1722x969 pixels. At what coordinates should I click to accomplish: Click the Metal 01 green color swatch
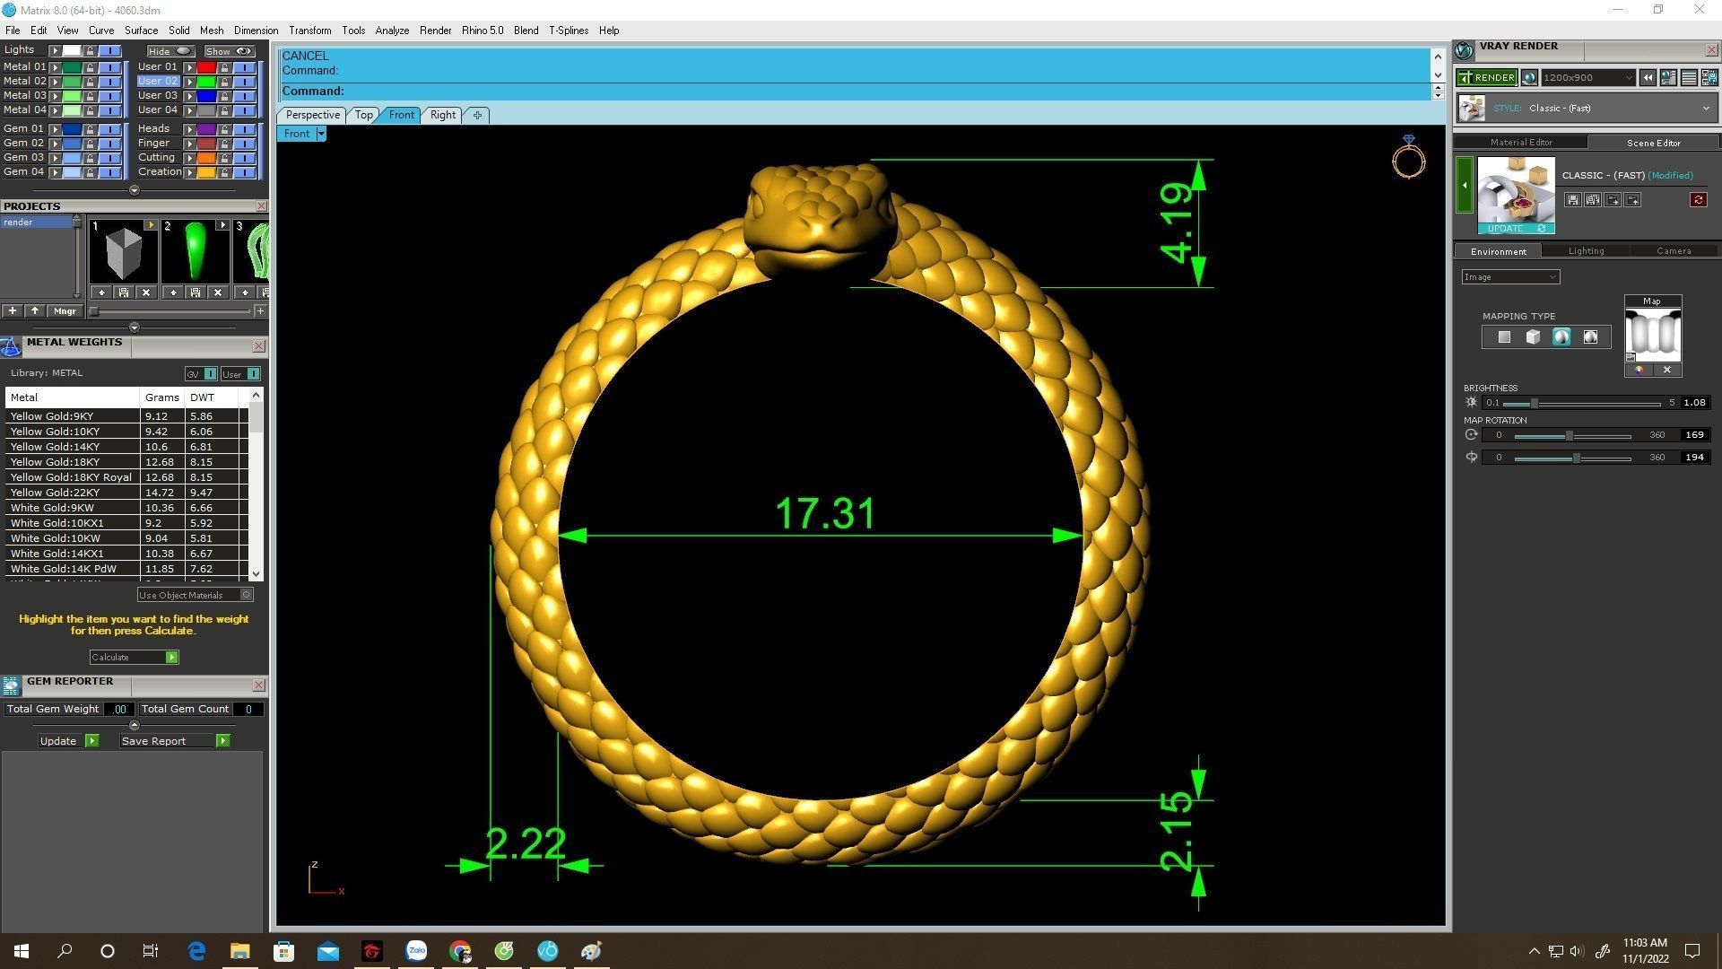click(71, 67)
